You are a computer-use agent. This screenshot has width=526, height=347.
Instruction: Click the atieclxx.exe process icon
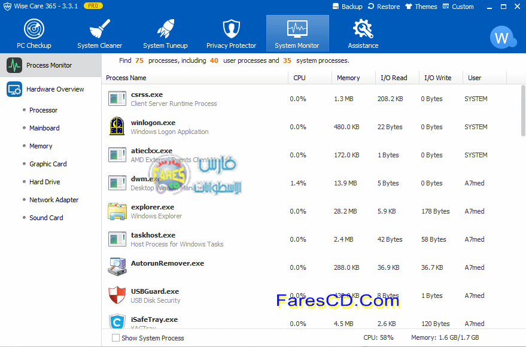(x=117, y=155)
